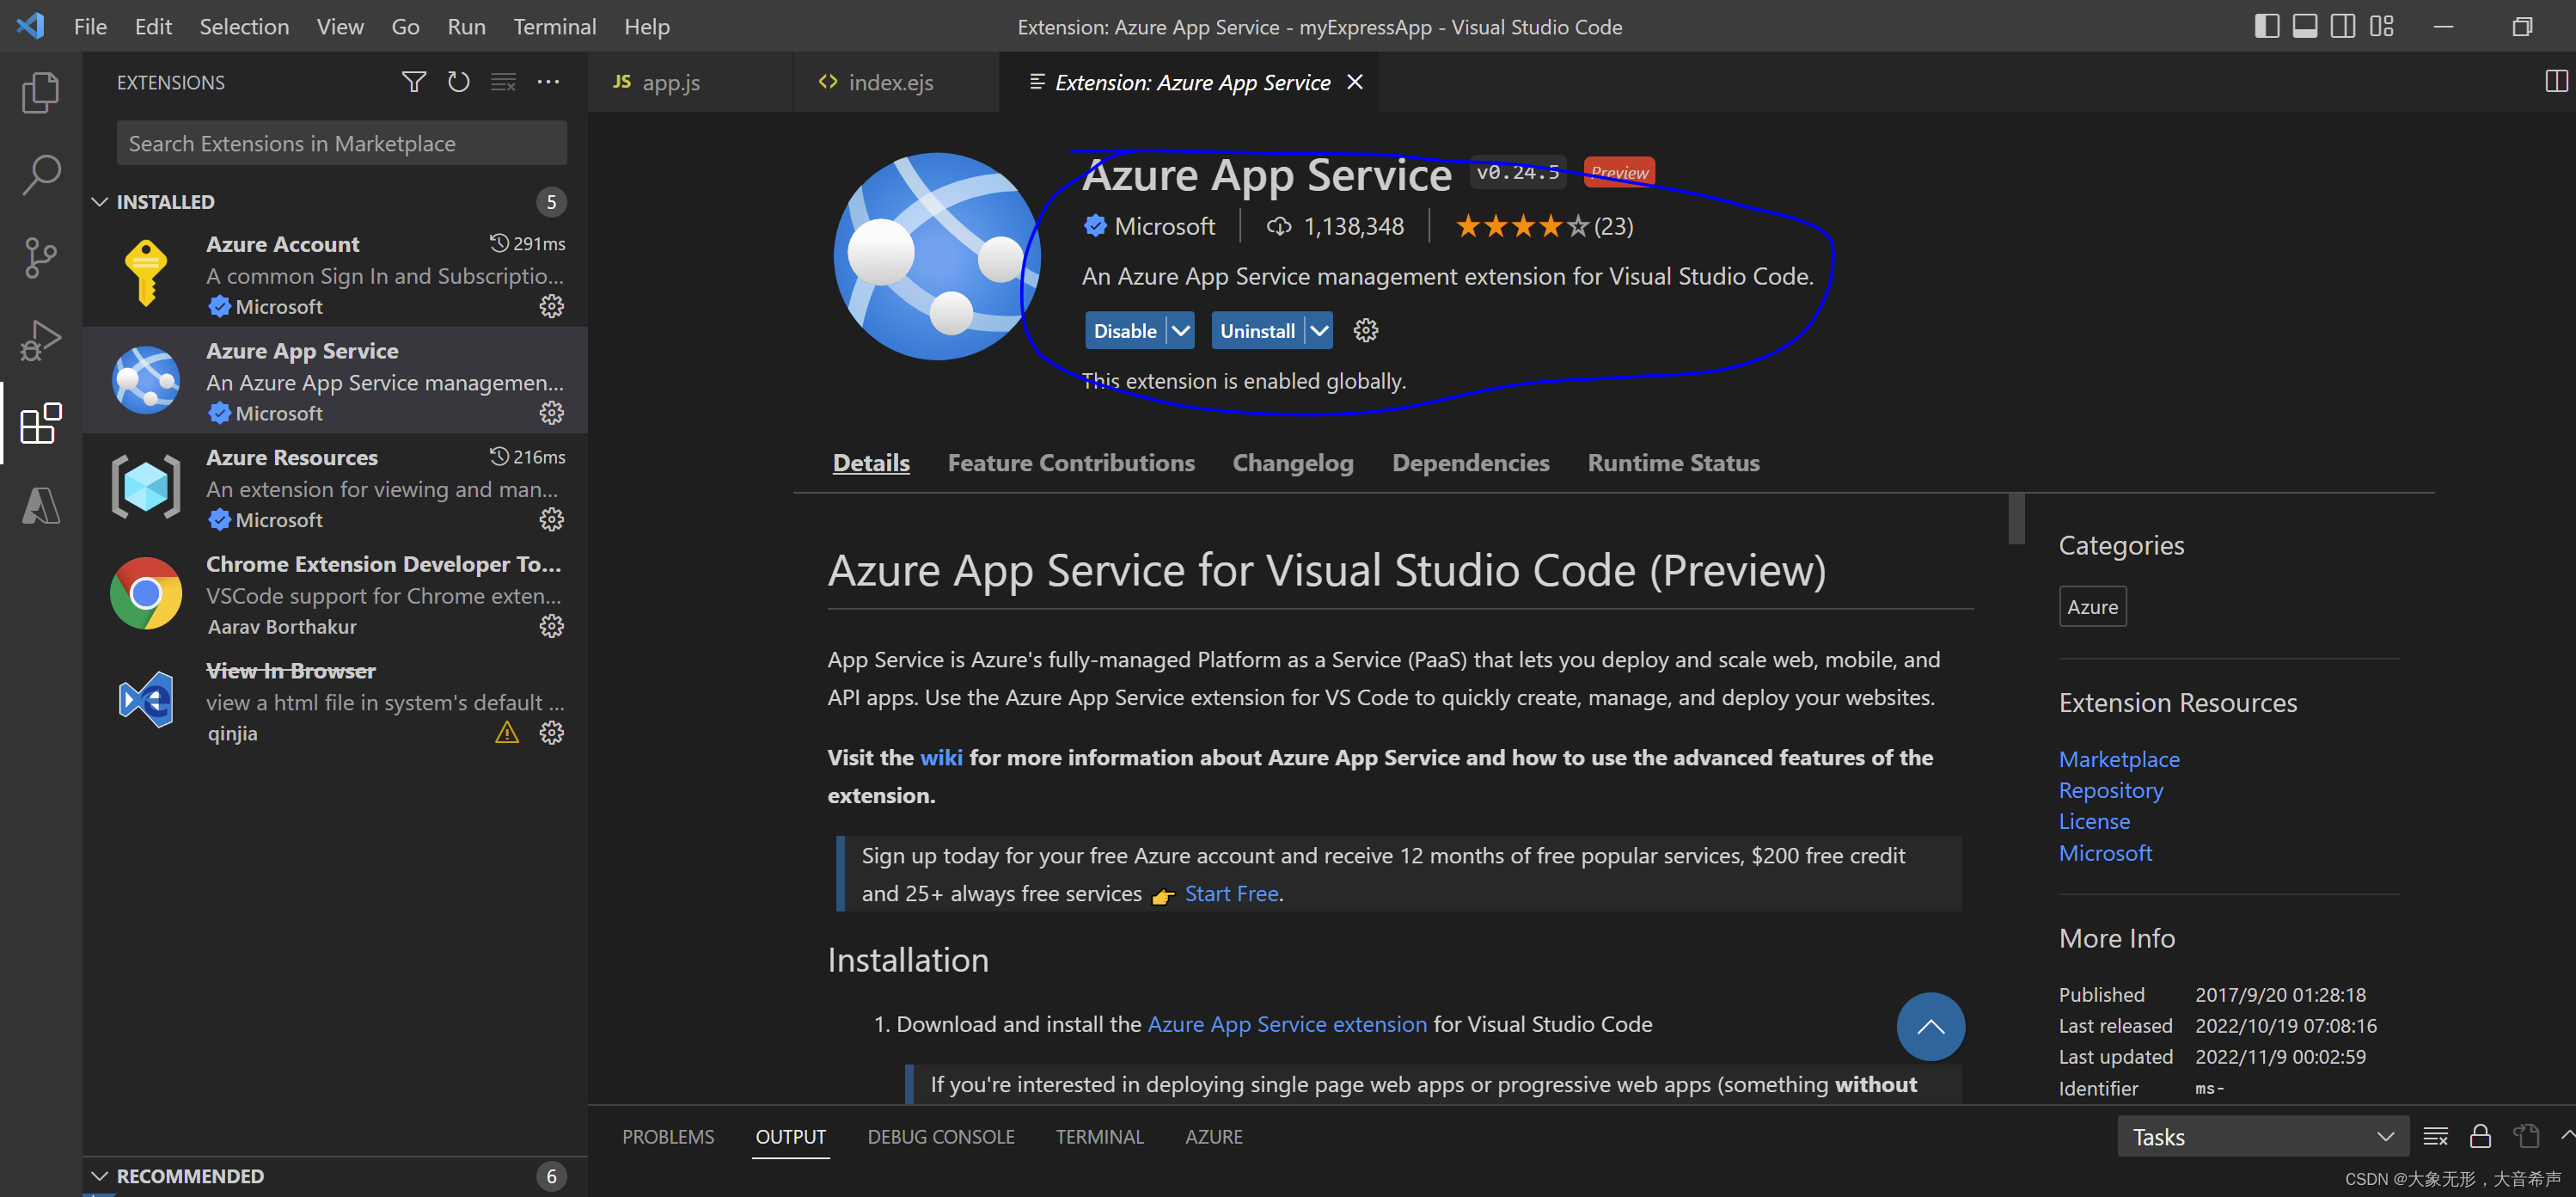This screenshot has width=2576, height=1197.
Task: Open the Runtime Status tab
Action: click(x=1673, y=463)
